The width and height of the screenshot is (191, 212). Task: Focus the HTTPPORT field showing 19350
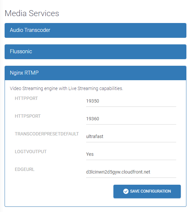click(x=131, y=101)
